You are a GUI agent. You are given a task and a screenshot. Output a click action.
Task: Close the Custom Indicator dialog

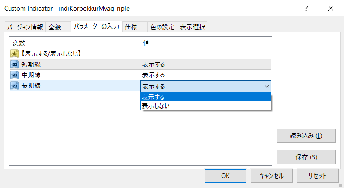pyautogui.click(x=330, y=9)
